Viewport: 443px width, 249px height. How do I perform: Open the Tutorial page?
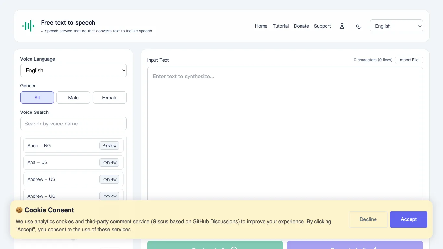(x=281, y=26)
